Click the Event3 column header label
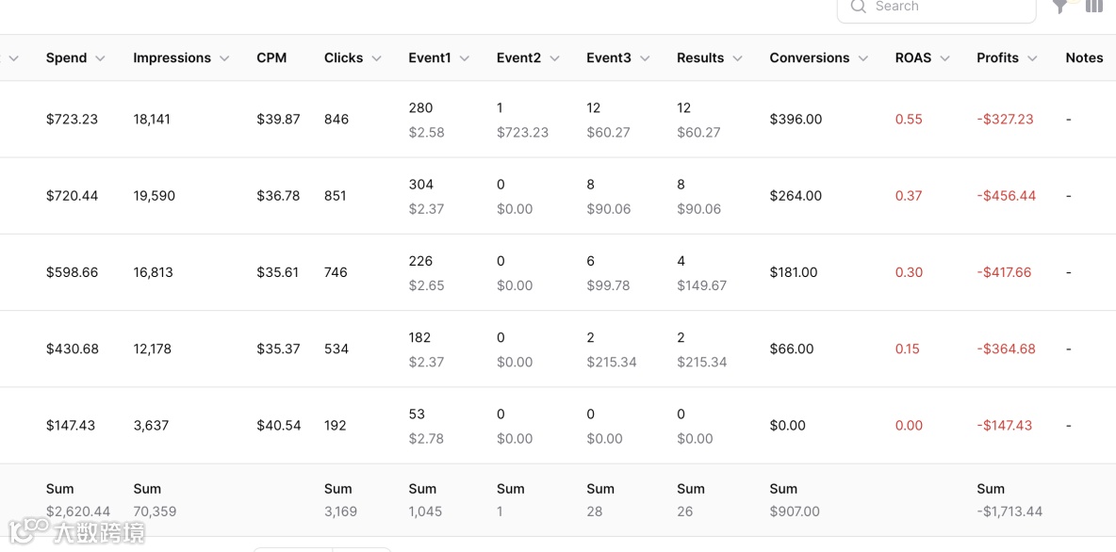 [609, 58]
